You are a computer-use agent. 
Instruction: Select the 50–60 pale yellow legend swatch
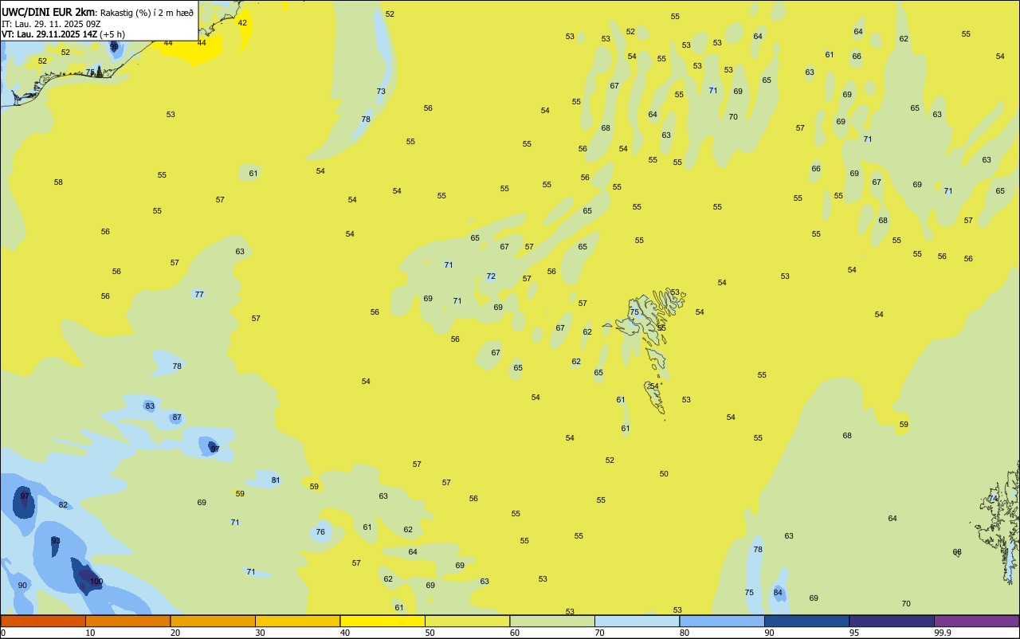[x=467, y=621]
